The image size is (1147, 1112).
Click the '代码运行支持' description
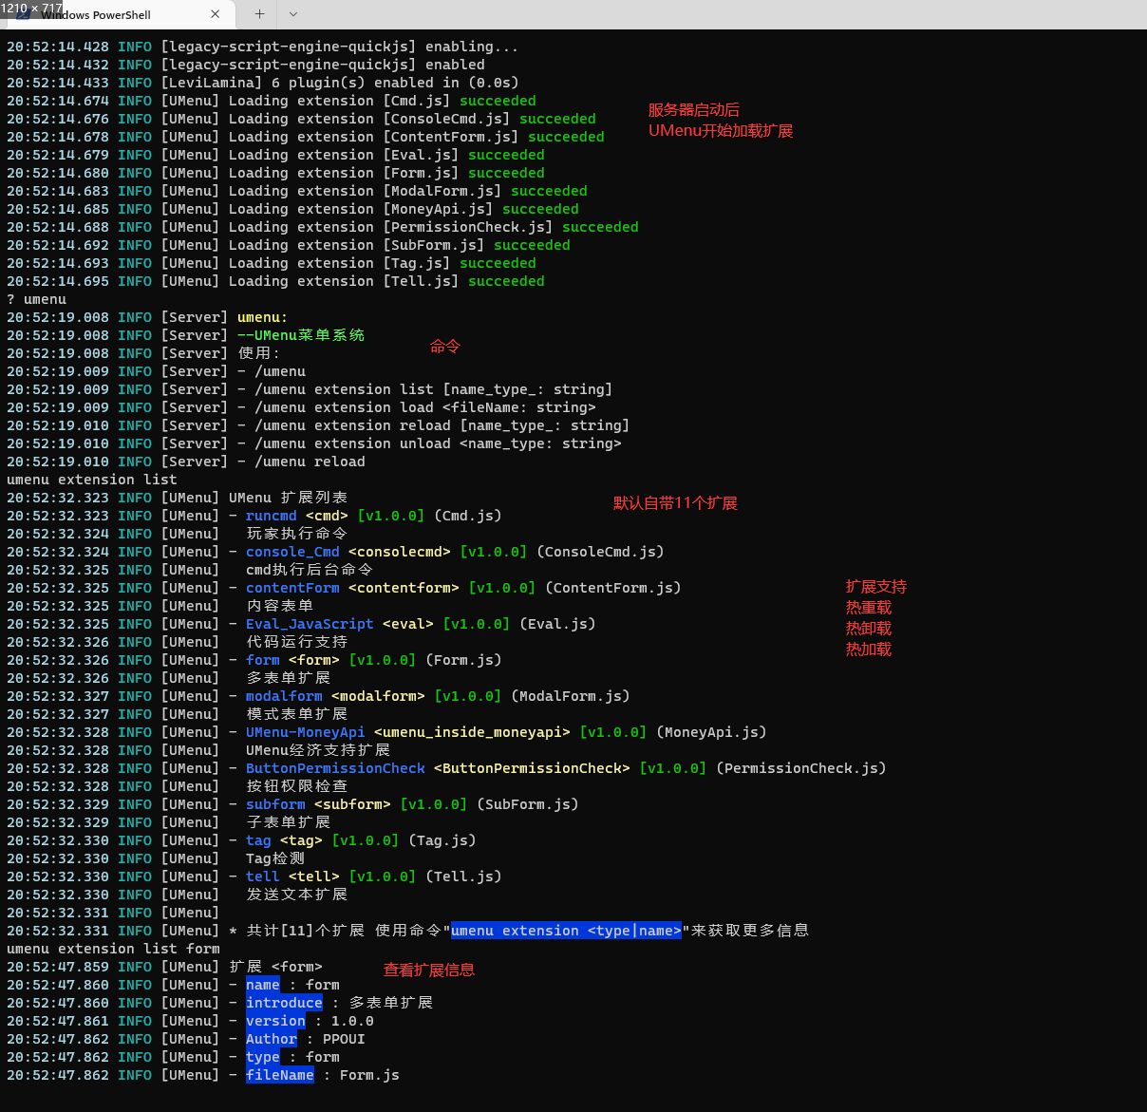pyautogui.click(x=296, y=642)
